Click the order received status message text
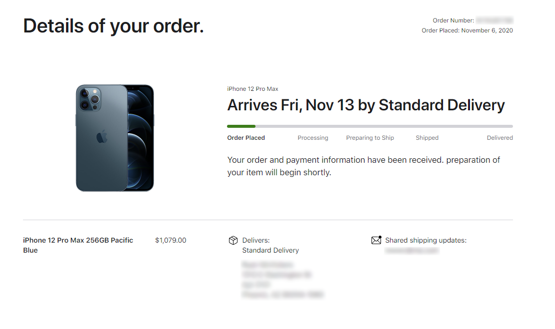 [x=363, y=166]
